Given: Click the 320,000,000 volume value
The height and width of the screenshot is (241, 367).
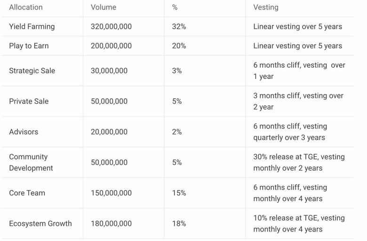Looking at the screenshot, I should pos(111,27).
